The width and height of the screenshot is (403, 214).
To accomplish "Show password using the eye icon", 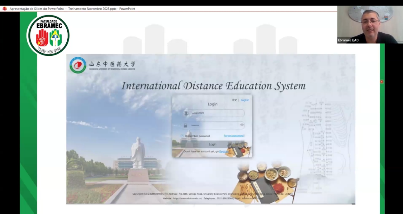I will coord(242,125).
